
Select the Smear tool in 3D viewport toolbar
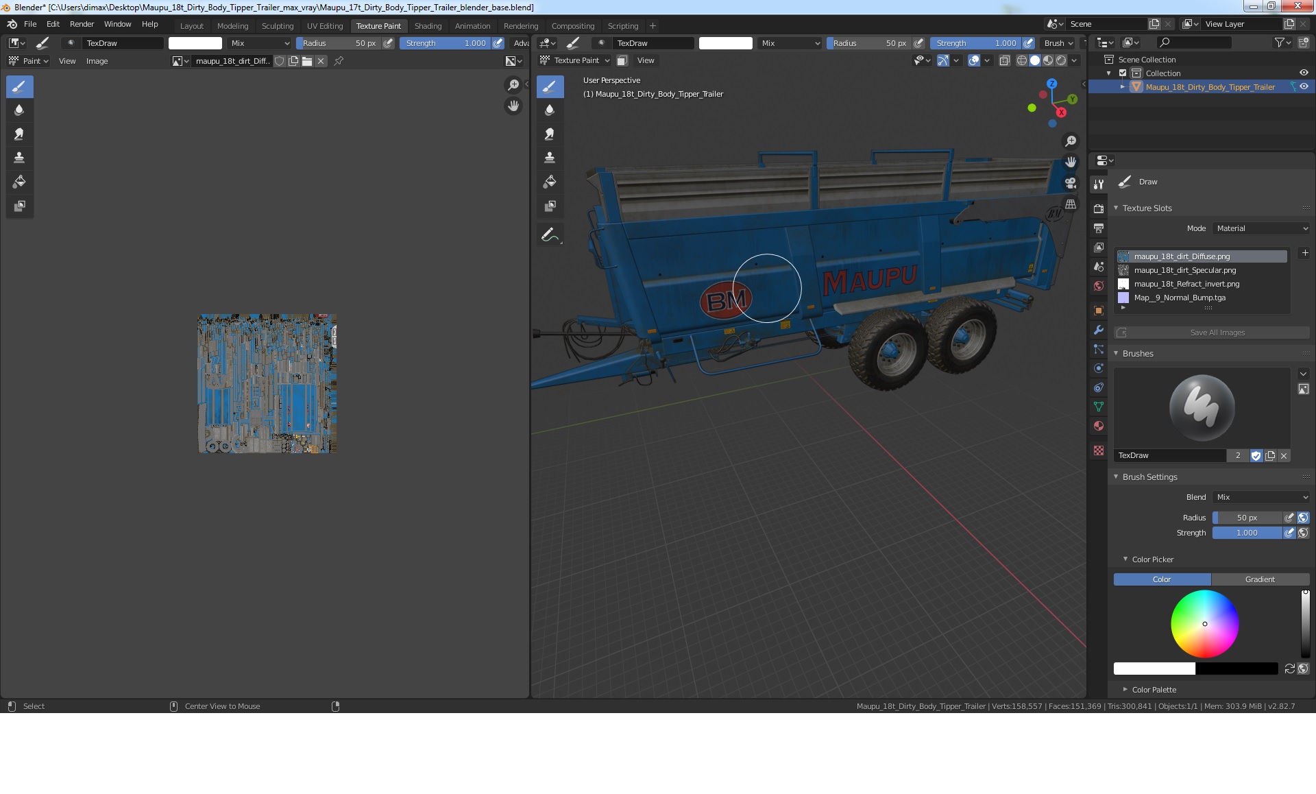(550, 134)
